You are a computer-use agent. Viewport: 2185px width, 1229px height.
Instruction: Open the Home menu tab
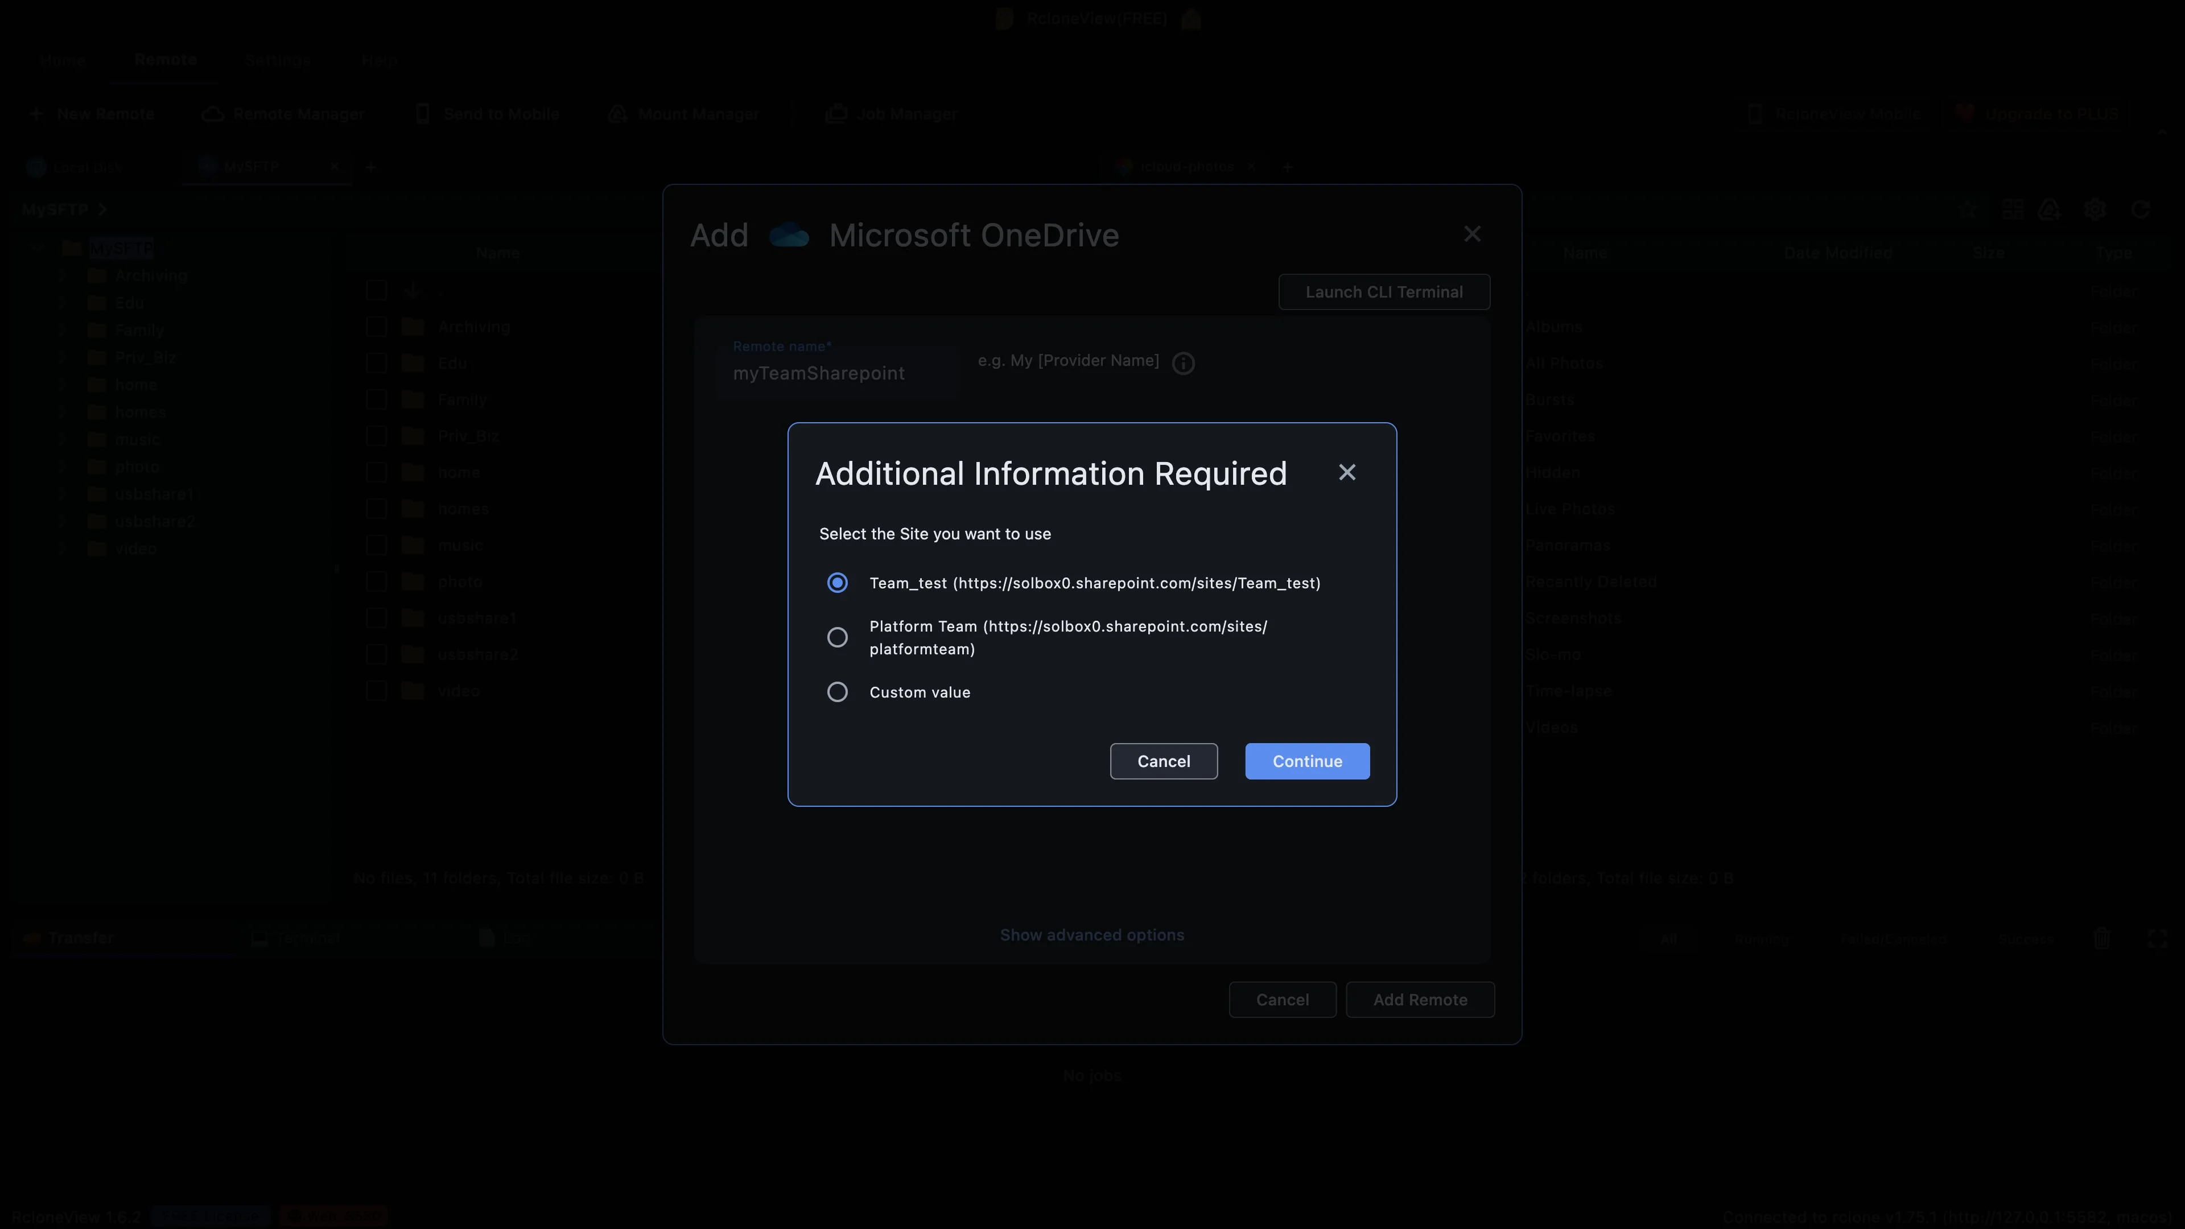(63, 60)
